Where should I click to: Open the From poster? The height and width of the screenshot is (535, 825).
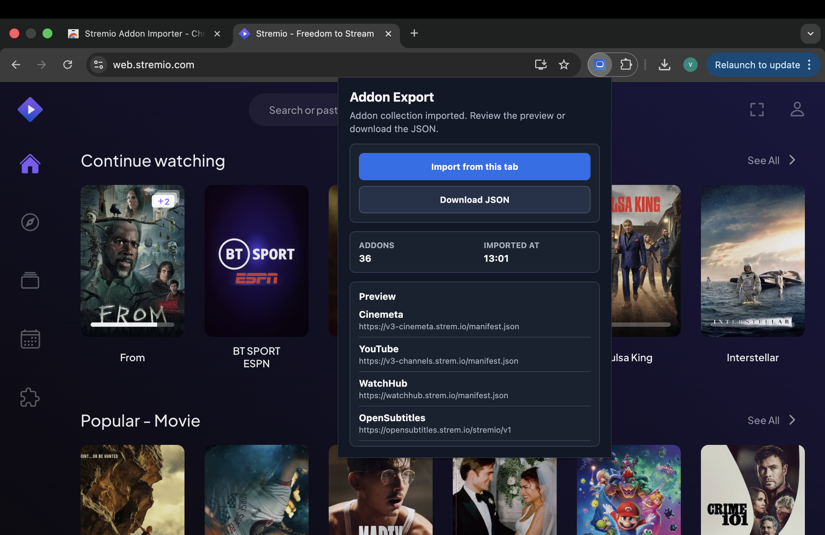(x=132, y=261)
